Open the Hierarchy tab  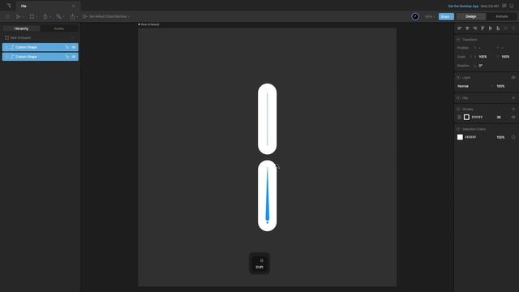pos(21,29)
